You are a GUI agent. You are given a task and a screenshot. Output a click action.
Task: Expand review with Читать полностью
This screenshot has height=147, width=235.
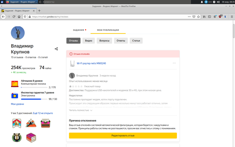81,110
